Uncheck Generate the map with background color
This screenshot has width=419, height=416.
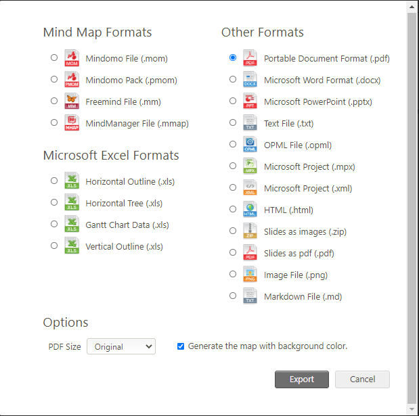click(x=181, y=346)
